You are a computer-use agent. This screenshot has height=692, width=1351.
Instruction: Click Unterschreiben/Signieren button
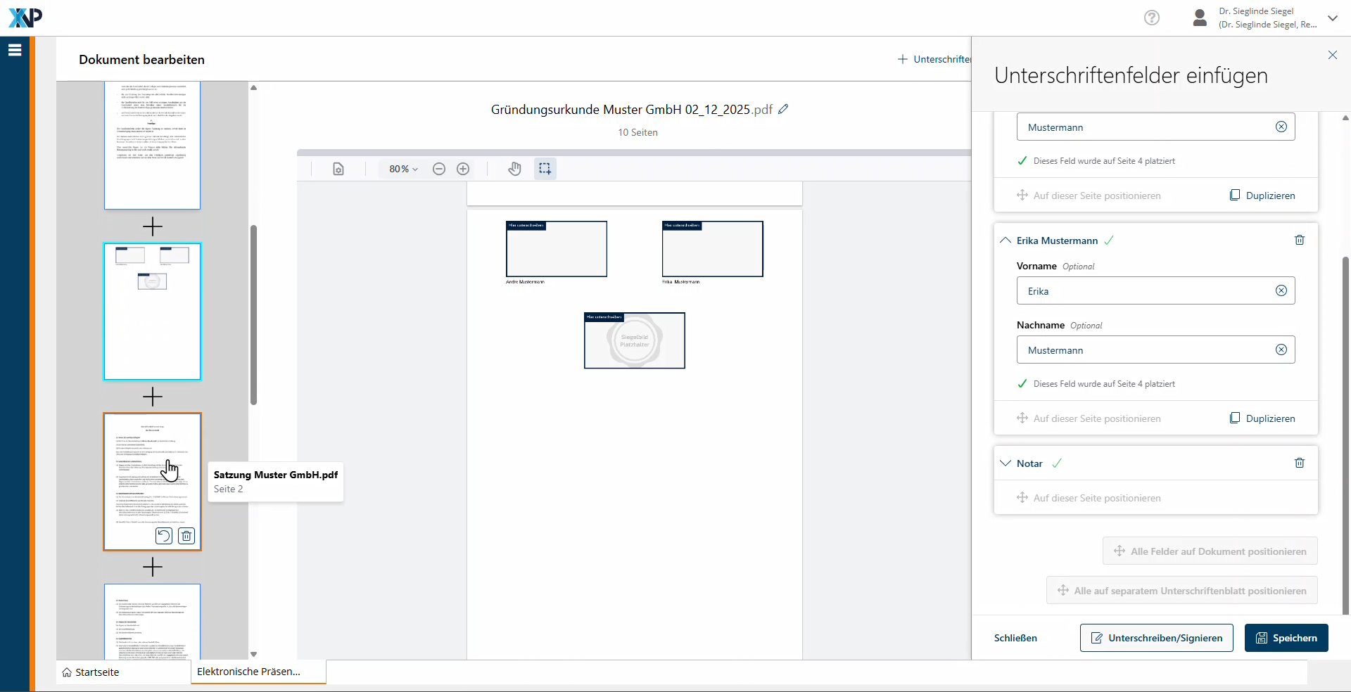click(1156, 638)
